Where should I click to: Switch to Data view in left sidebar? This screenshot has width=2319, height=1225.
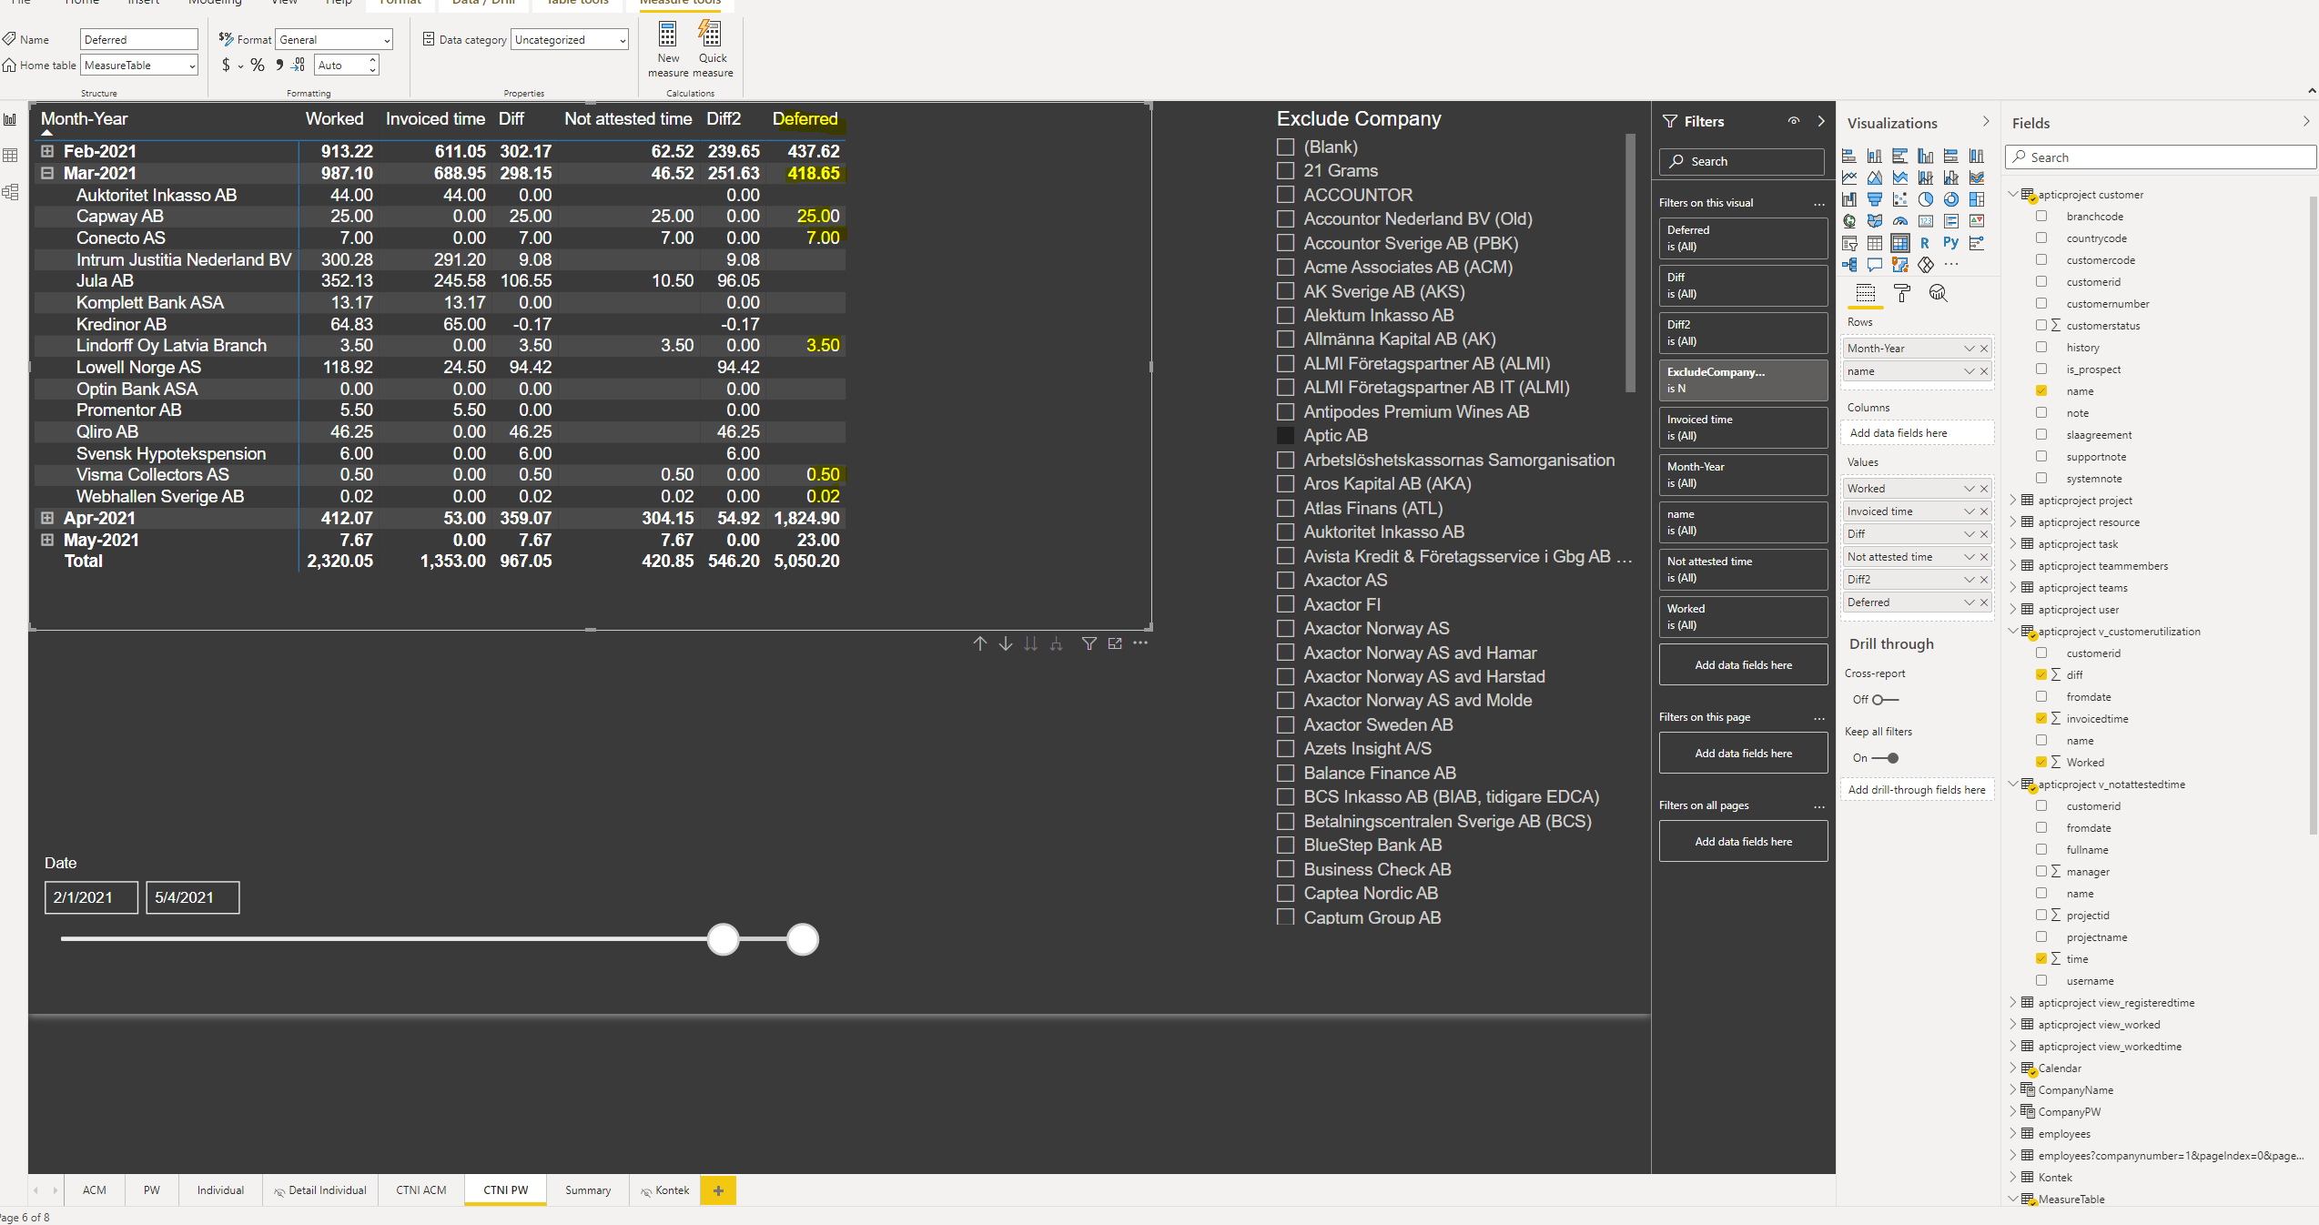pos(11,156)
